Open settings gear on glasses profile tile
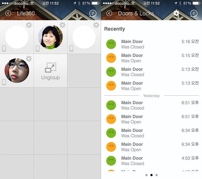The height and width of the screenshot is (179, 202). tap(29, 59)
